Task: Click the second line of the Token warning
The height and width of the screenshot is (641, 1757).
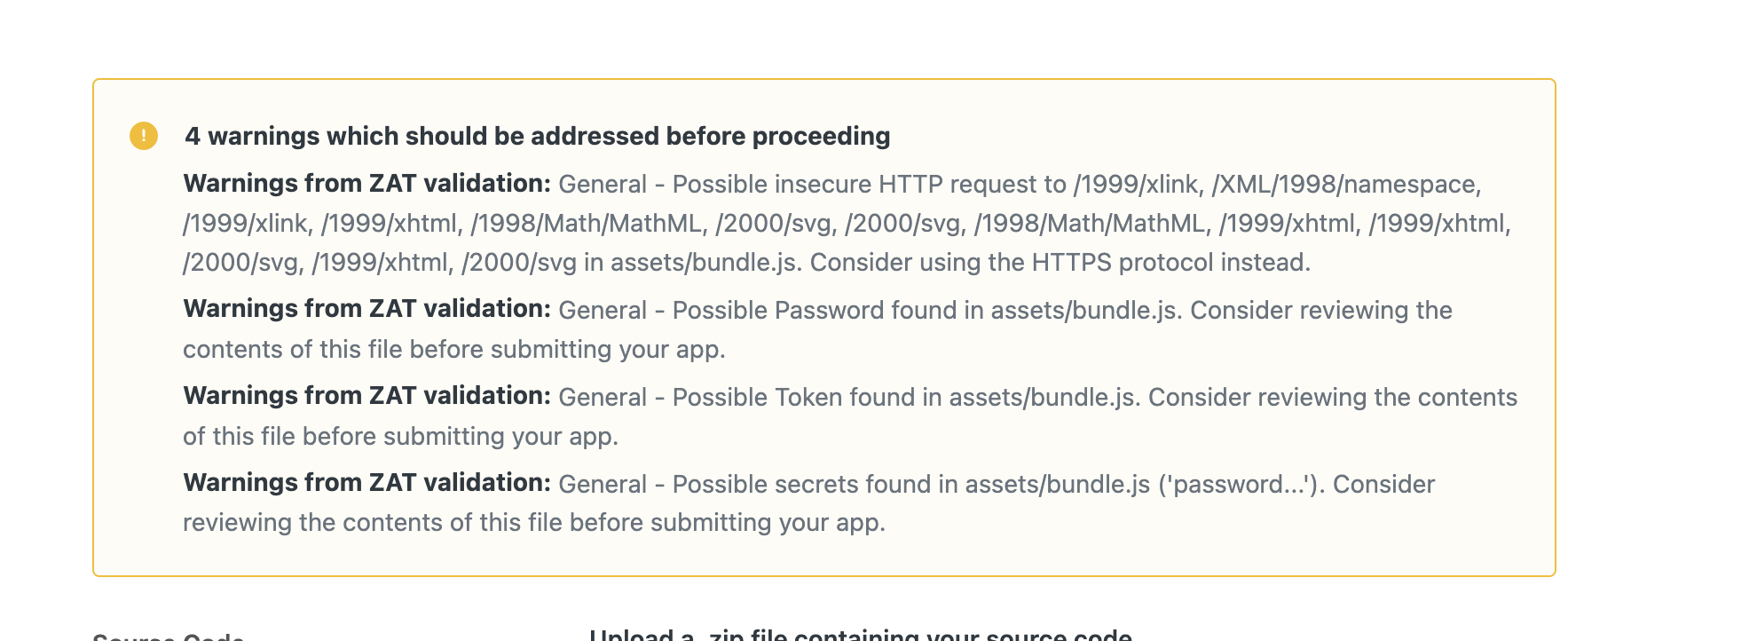Action: [x=400, y=437]
